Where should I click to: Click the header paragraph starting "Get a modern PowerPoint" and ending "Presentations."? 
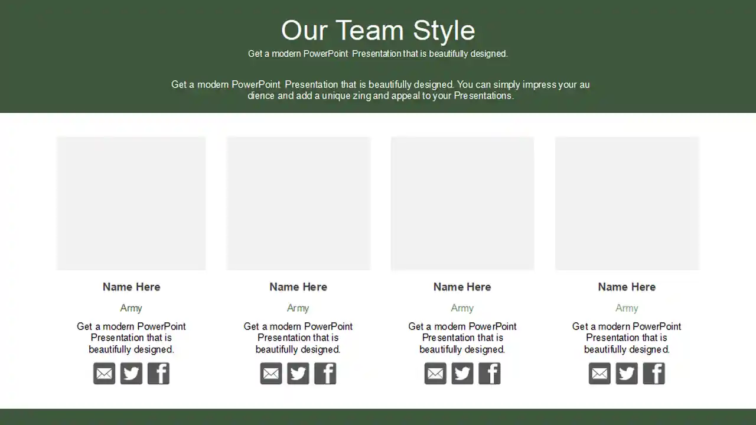pyautogui.click(x=380, y=90)
